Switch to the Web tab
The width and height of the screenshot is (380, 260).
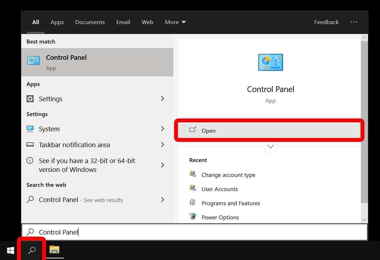pyautogui.click(x=147, y=22)
